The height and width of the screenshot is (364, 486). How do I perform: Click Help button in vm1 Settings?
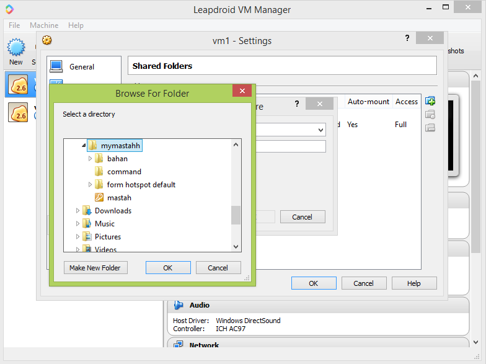pos(414,283)
